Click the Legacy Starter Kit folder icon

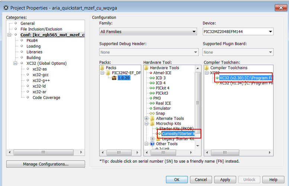pos(158,139)
